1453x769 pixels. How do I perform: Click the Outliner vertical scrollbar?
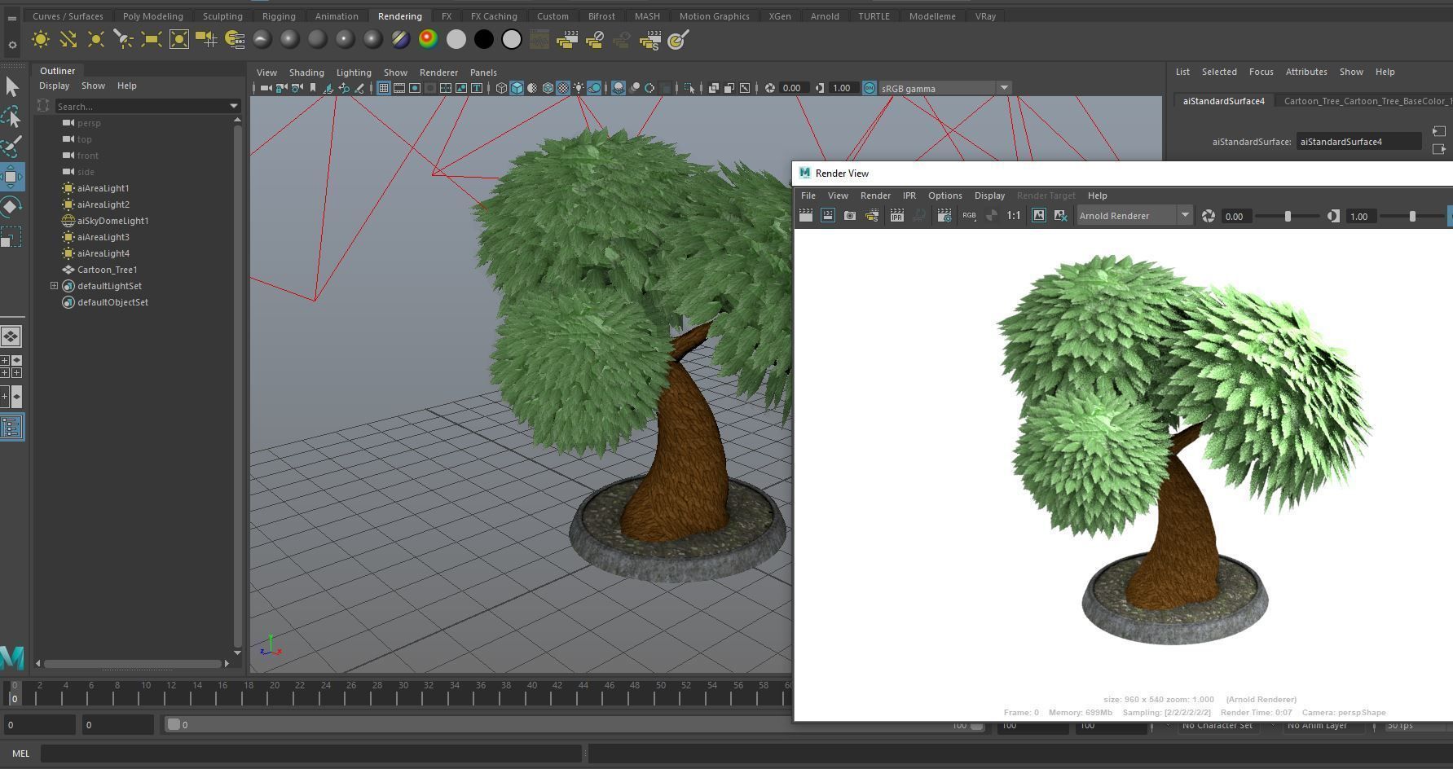(x=237, y=387)
